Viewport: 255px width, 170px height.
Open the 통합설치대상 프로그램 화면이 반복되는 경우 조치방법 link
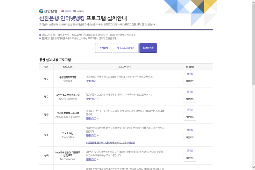110,143
